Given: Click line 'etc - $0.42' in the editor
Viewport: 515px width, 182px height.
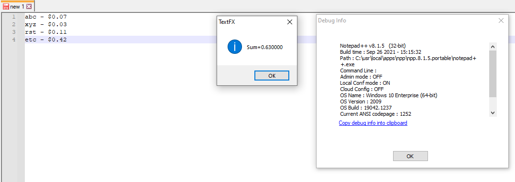Looking at the screenshot, I should point(46,40).
